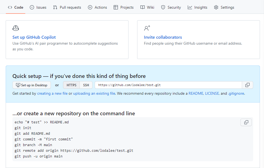Follow uploading an existing file link
The width and height of the screenshot is (264, 168).
tap(94, 93)
